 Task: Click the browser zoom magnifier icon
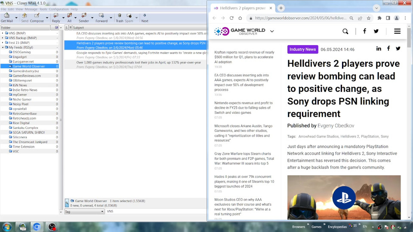click(x=351, y=18)
